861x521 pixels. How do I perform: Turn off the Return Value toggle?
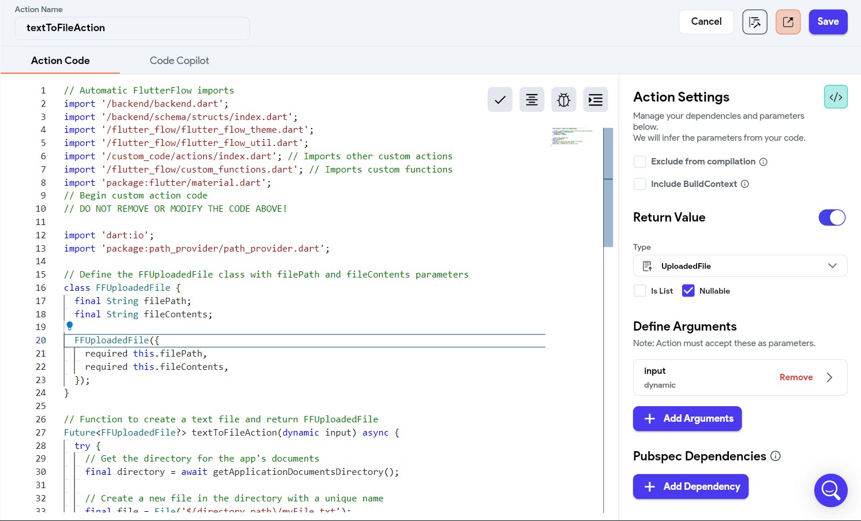click(832, 218)
